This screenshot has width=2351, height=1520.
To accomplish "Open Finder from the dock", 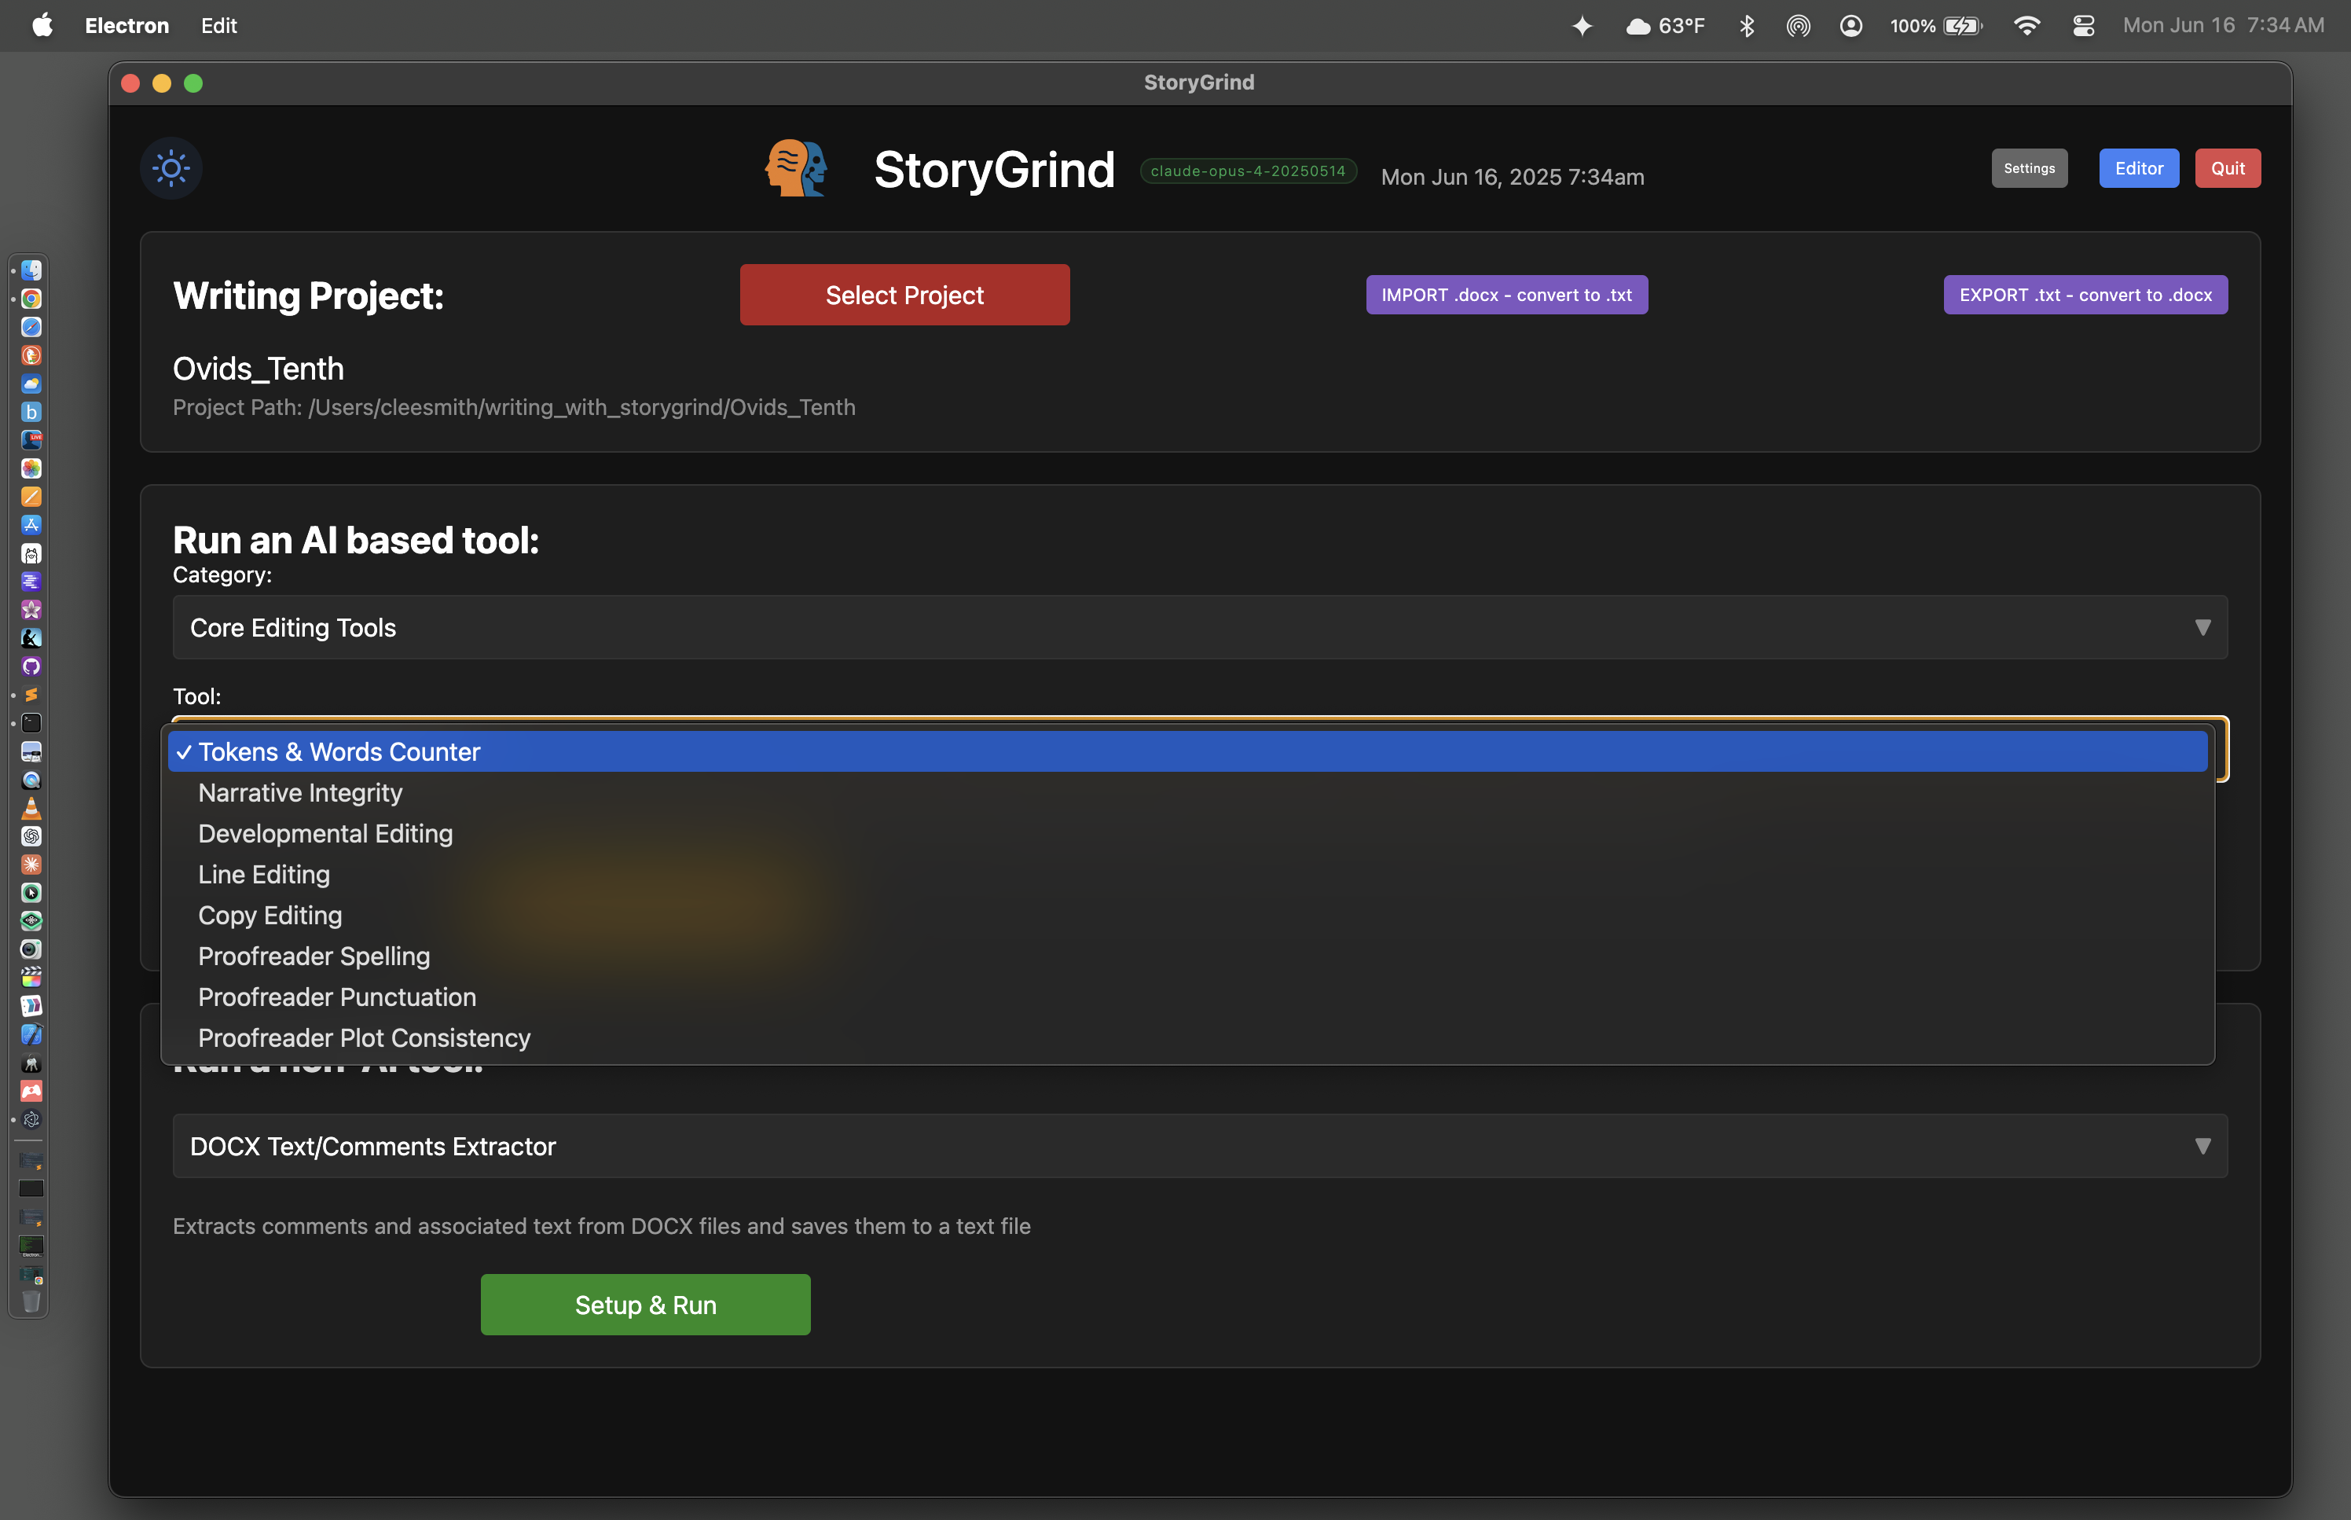I will [31, 270].
